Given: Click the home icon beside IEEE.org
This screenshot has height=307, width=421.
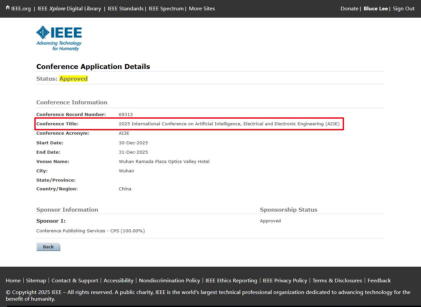Looking at the screenshot, I should tap(8, 8).
